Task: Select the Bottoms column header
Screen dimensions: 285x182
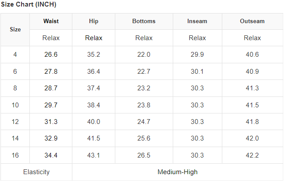Action: [144, 21]
